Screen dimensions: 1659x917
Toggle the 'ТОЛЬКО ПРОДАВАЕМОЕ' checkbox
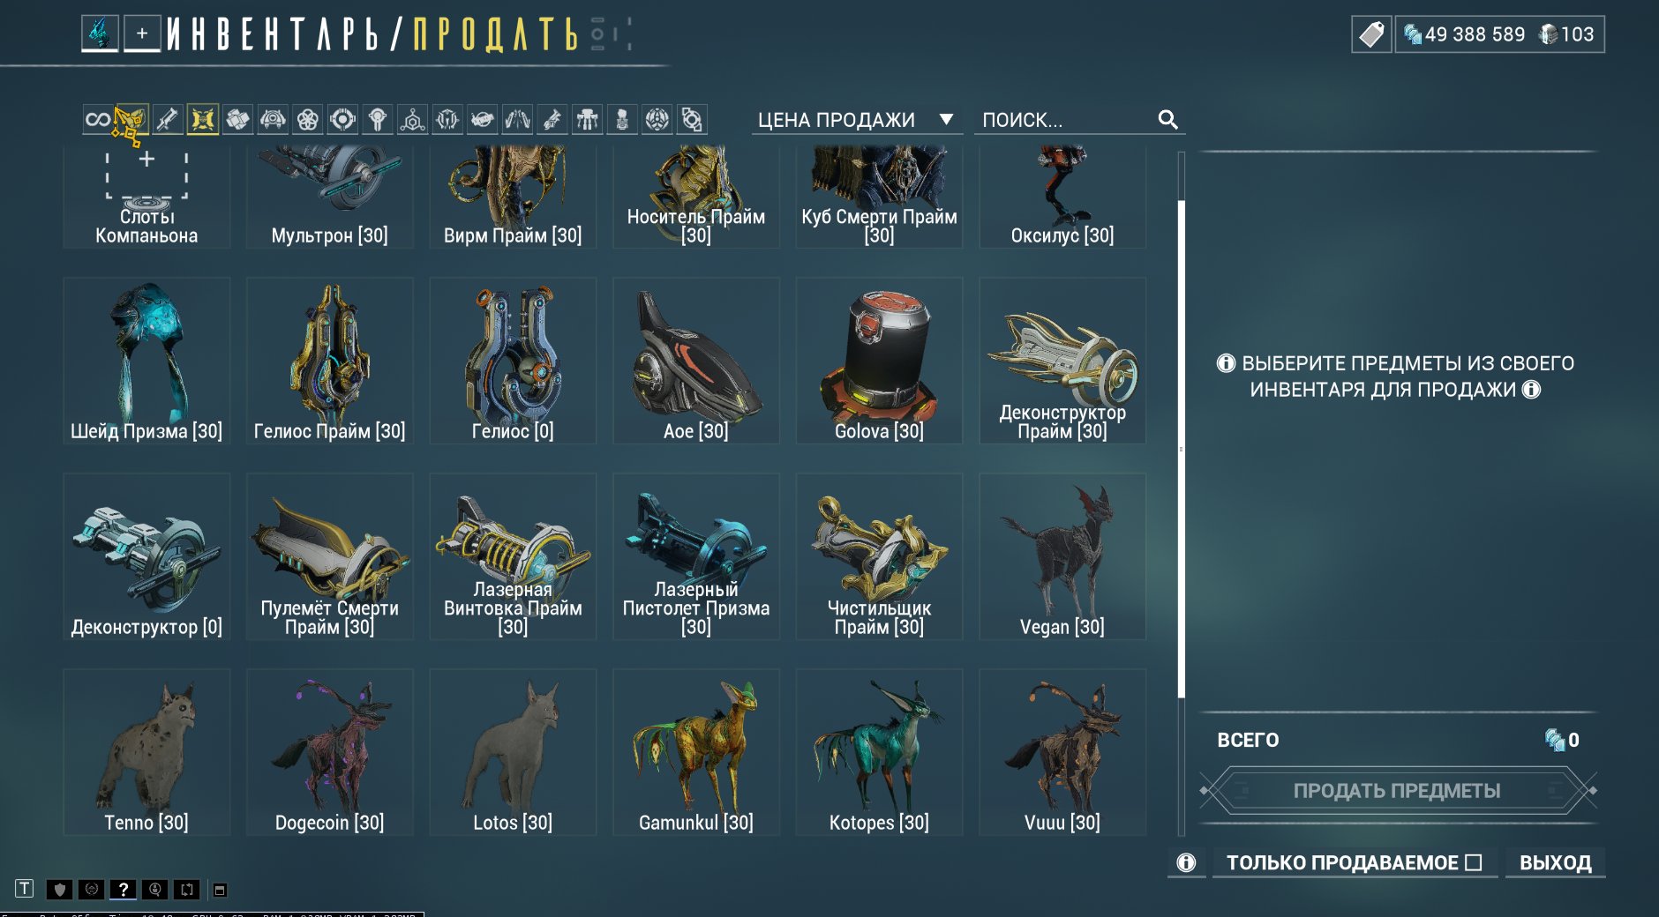[1474, 862]
